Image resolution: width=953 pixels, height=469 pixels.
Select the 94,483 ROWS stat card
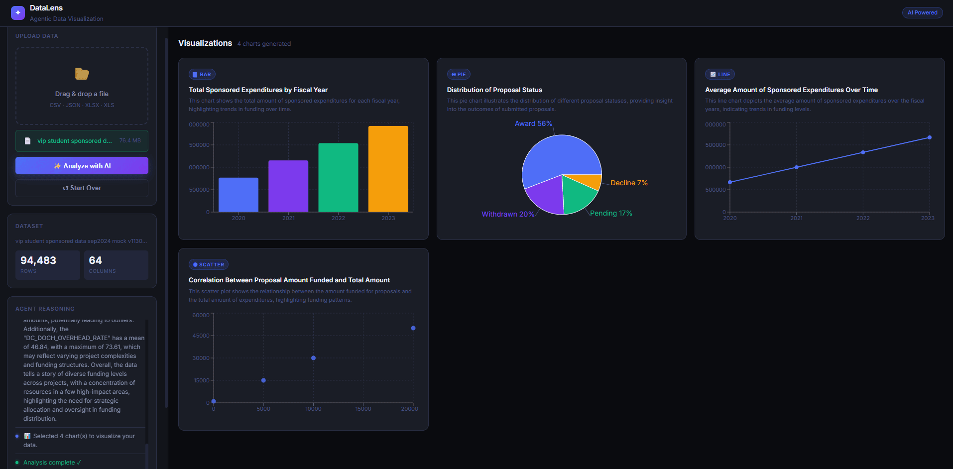click(x=47, y=264)
